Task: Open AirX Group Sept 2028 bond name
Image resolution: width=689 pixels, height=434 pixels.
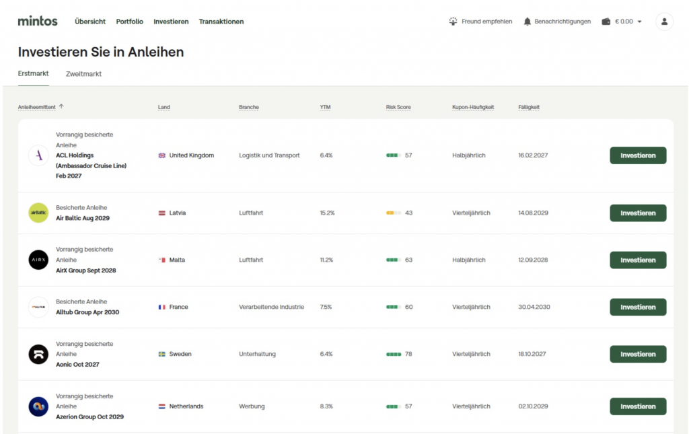Action: coord(85,270)
